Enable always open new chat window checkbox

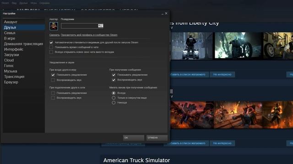[x=51, y=52]
